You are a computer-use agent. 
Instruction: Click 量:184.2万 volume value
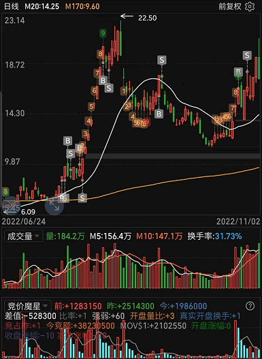coord(65,236)
